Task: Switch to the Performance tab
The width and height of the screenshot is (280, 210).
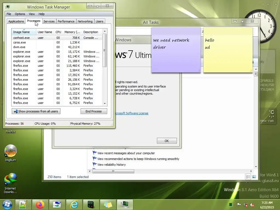Action: (66, 21)
